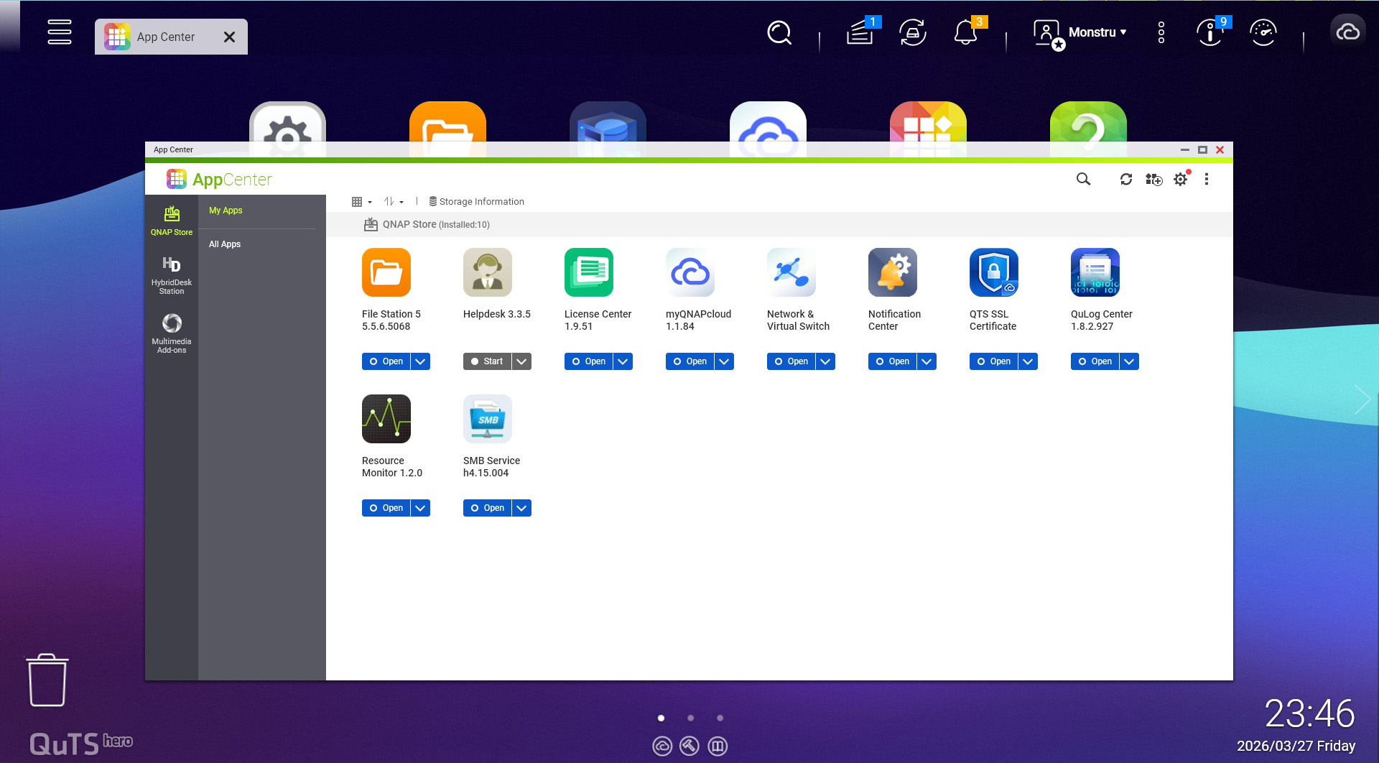This screenshot has width=1379, height=763.
Task: Click the manual install icon in App Center
Action: click(x=1153, y=180)
